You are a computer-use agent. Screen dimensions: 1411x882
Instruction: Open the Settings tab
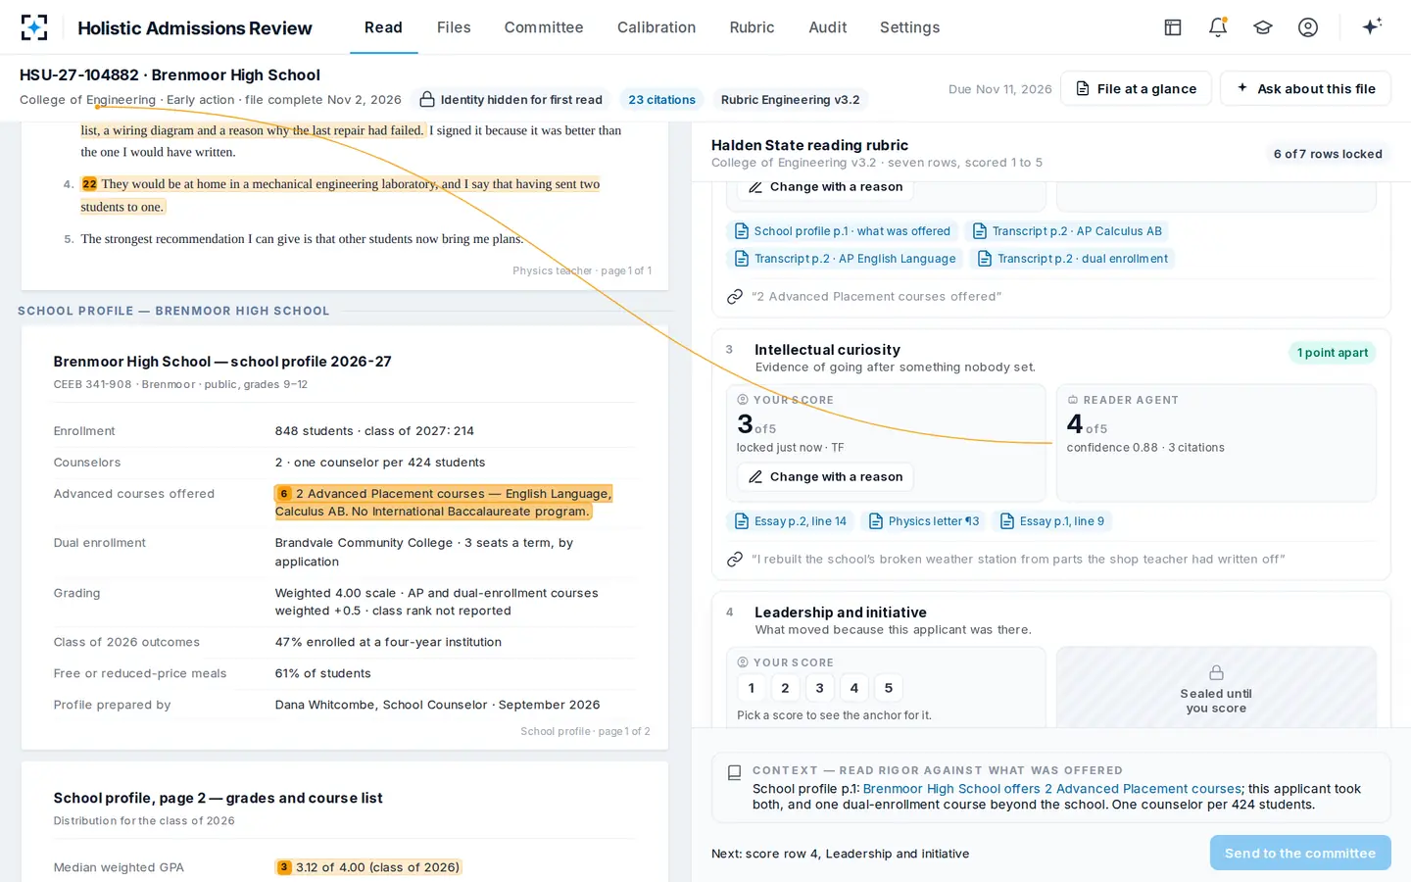point(909,27)
